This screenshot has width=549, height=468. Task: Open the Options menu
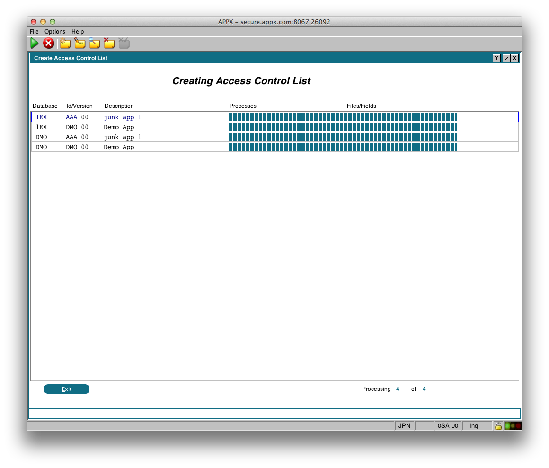click(55, 32)
